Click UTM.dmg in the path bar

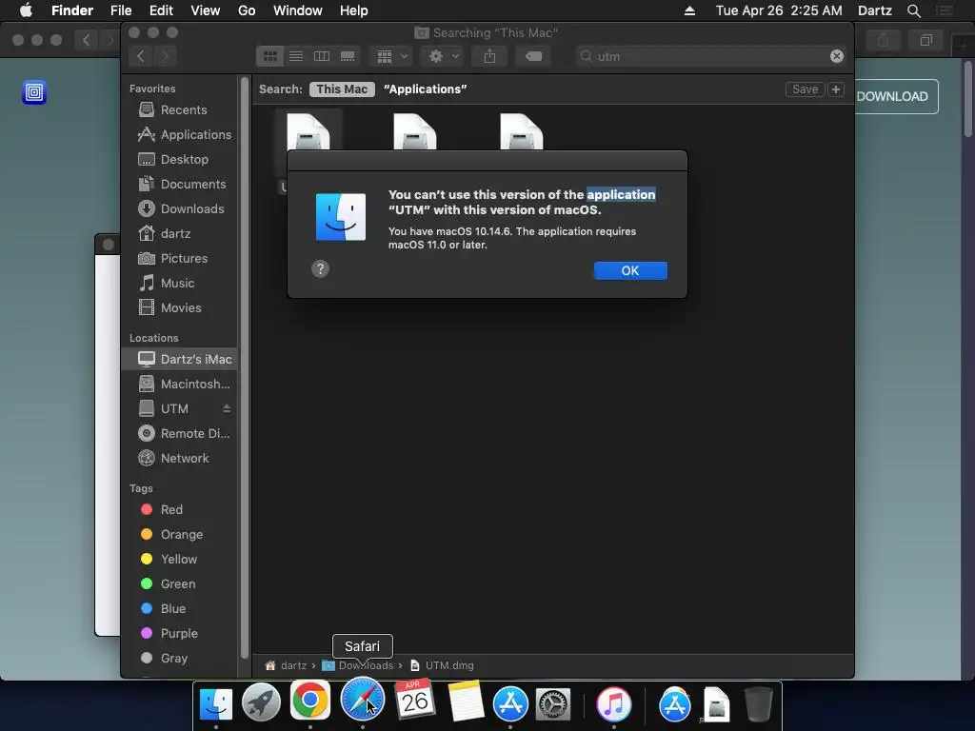tap(442, 665)
